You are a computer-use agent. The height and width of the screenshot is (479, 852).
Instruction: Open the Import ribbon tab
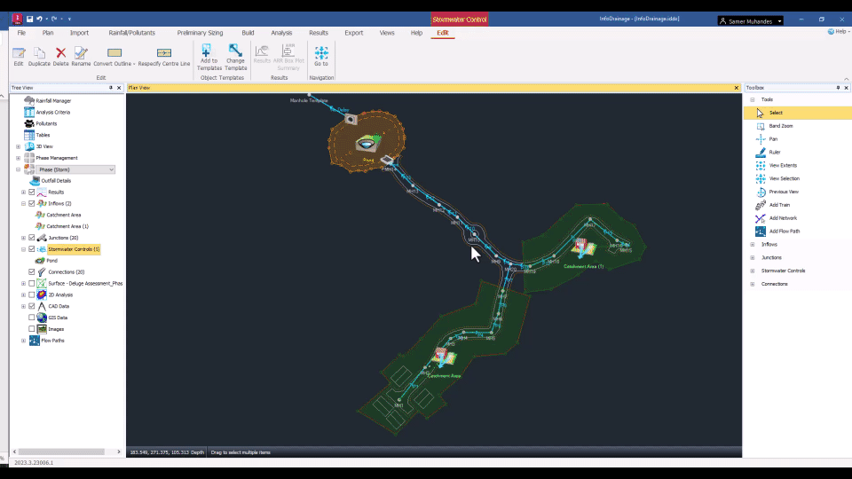[x=79, y=33]
